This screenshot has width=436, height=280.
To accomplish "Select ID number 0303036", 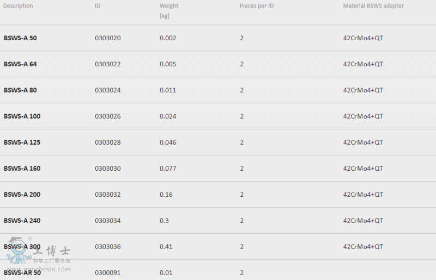I will click(x=107, y=247).
